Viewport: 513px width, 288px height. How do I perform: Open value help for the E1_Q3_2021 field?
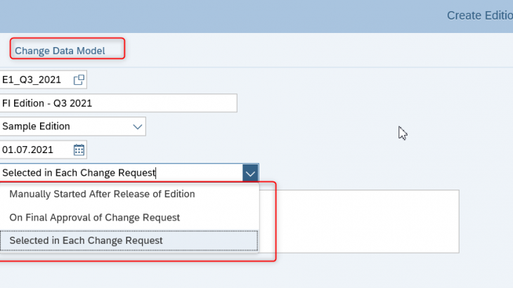click(x=79, y=79)
